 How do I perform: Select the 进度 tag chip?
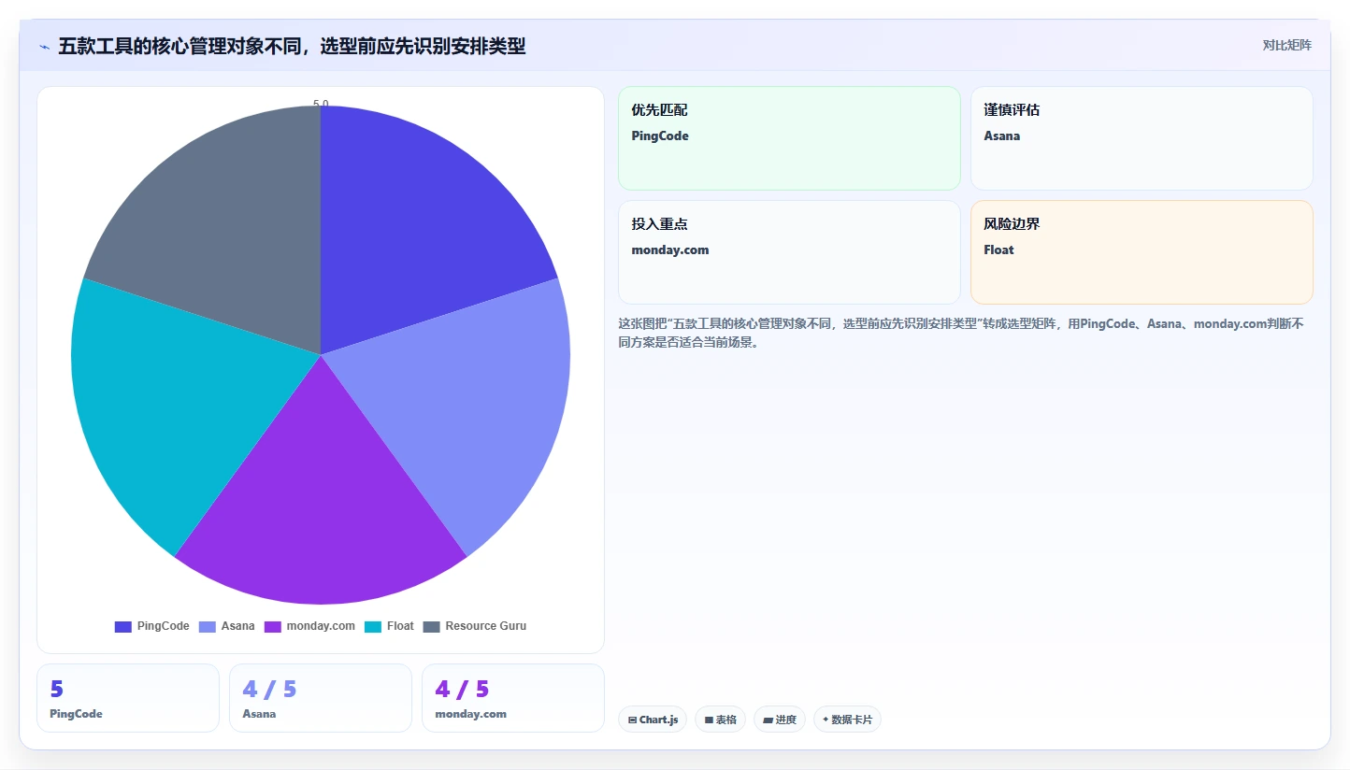[x=780, y=720]
